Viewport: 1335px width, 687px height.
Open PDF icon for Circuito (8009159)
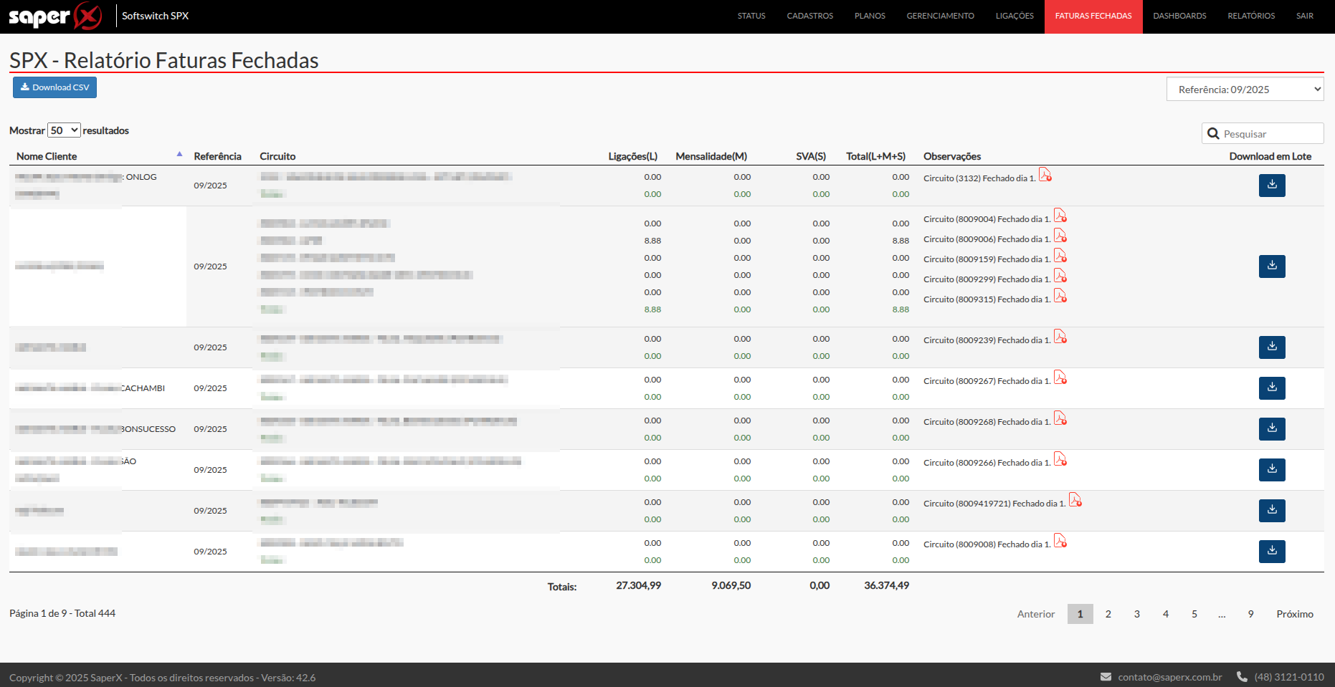1060,256
